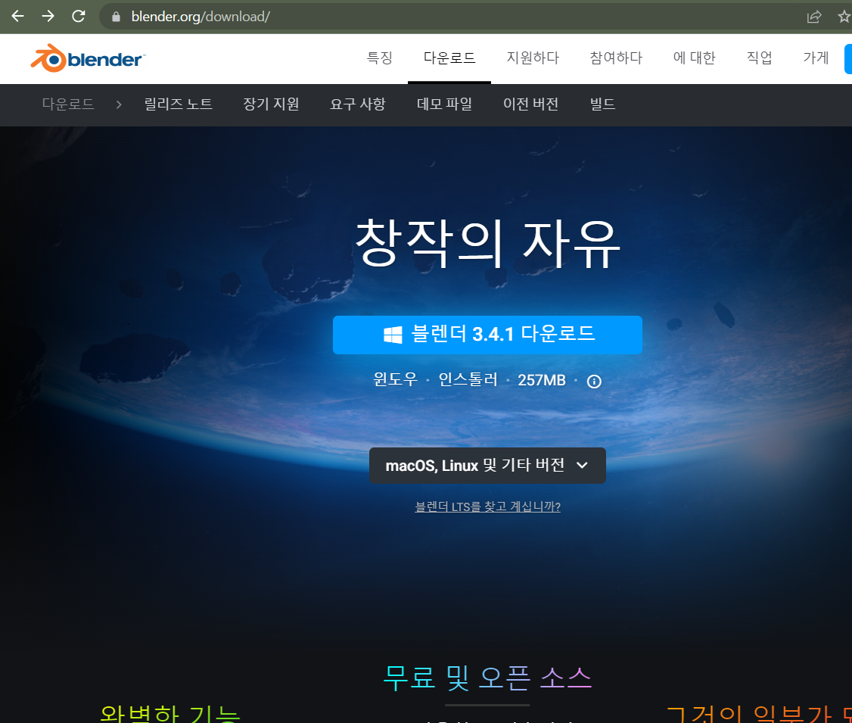This screenshot has height=723, width=852.
Task: Click the padlock site security icon
Action: pyautogui.click(x=116, y=17)
